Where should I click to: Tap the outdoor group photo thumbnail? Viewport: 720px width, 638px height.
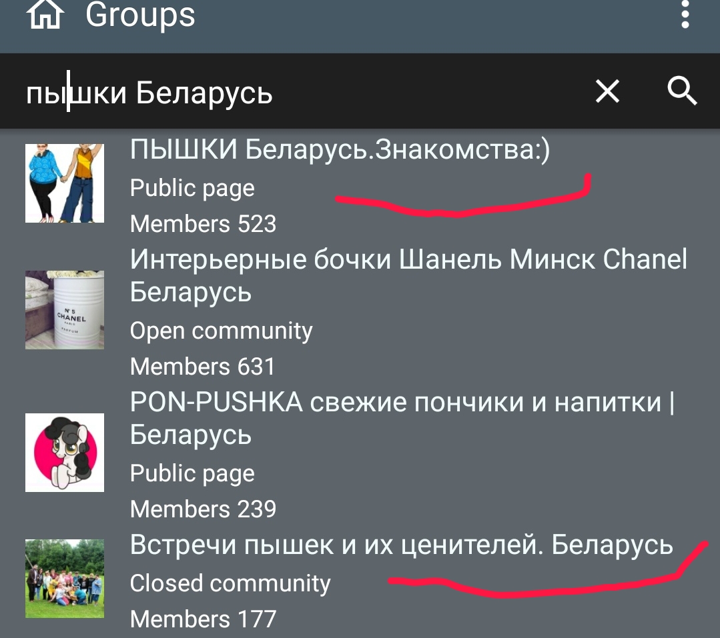65,579
